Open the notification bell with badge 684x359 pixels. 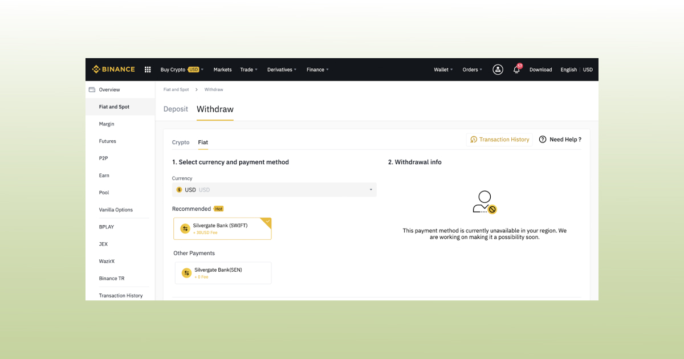[516, 70]
